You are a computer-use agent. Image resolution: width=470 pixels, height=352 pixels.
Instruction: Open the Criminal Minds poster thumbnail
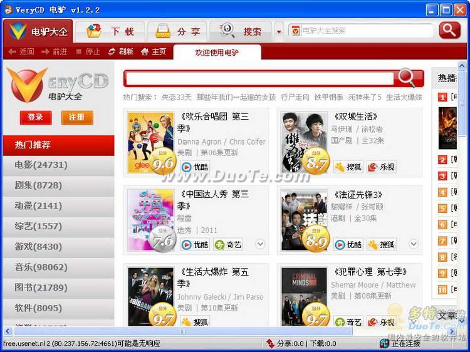tap(305, 297)
